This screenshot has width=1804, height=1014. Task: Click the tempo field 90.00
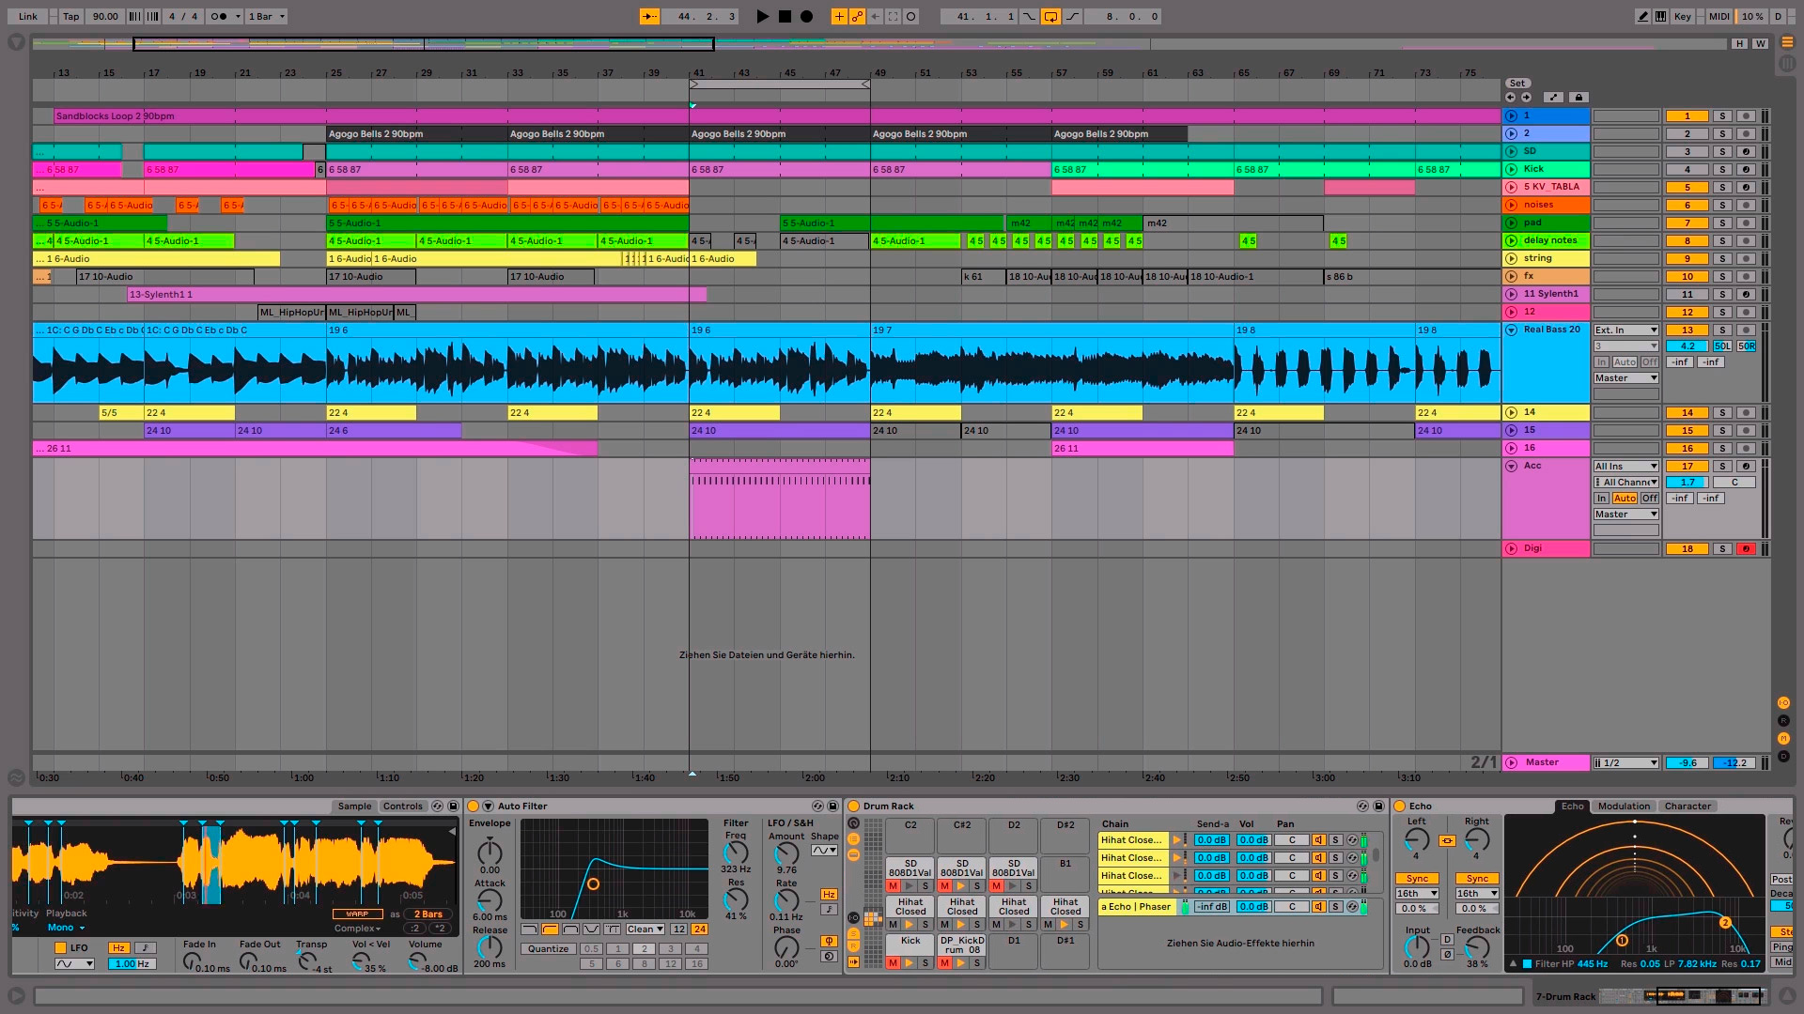pyautogui.click(x=105, y=16)
